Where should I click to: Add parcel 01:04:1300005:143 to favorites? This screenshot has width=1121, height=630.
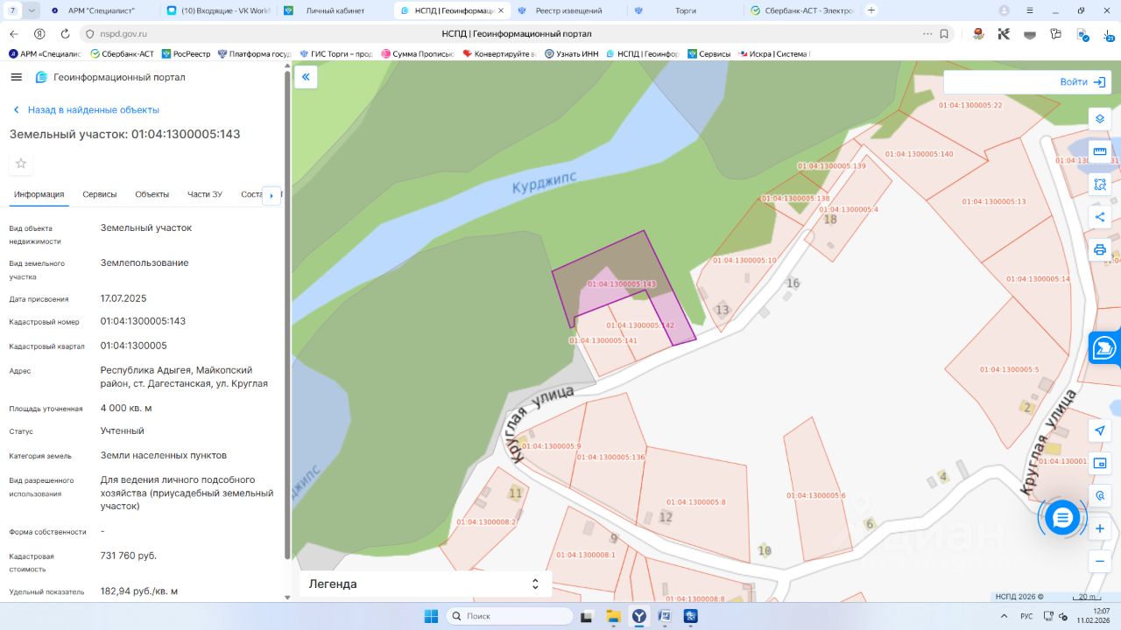[x=21, y=164]
